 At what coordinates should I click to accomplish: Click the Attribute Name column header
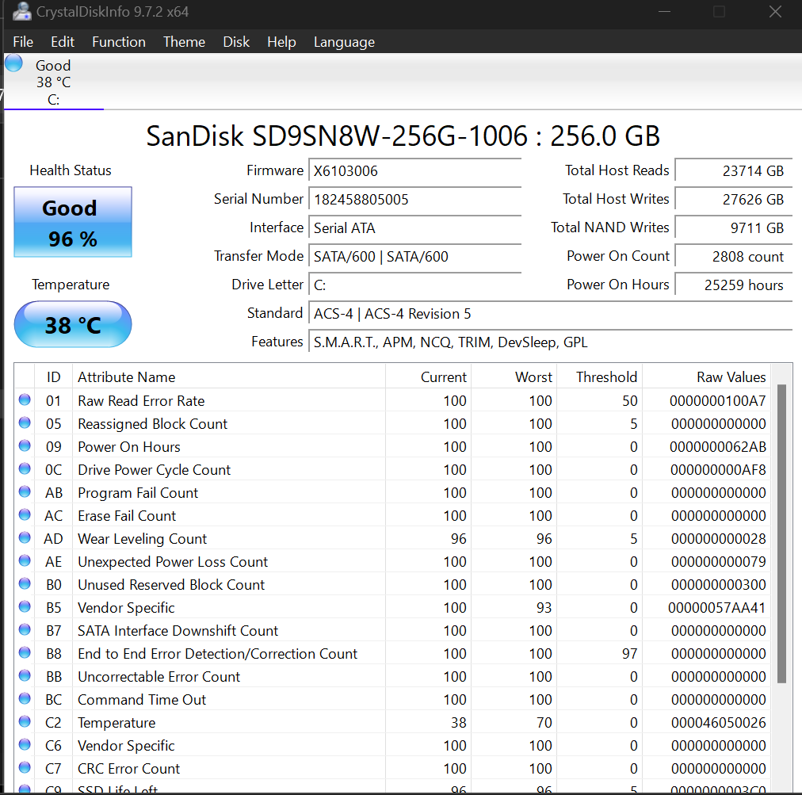coord(127,377)
